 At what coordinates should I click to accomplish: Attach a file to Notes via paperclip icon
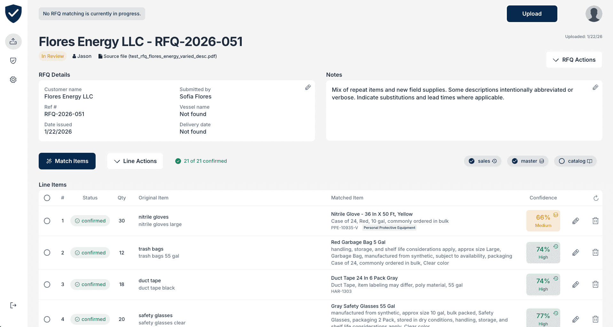point(595,87)
